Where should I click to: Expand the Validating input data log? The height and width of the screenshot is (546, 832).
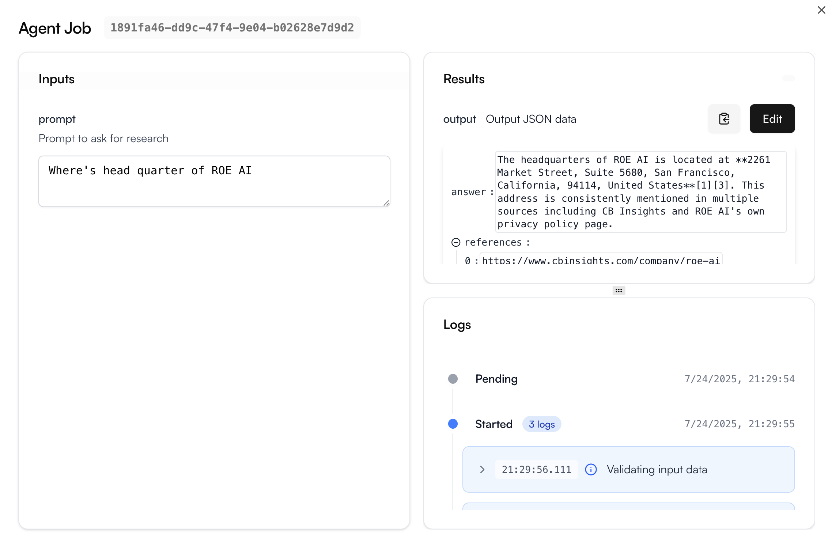[x=482, y=470]
